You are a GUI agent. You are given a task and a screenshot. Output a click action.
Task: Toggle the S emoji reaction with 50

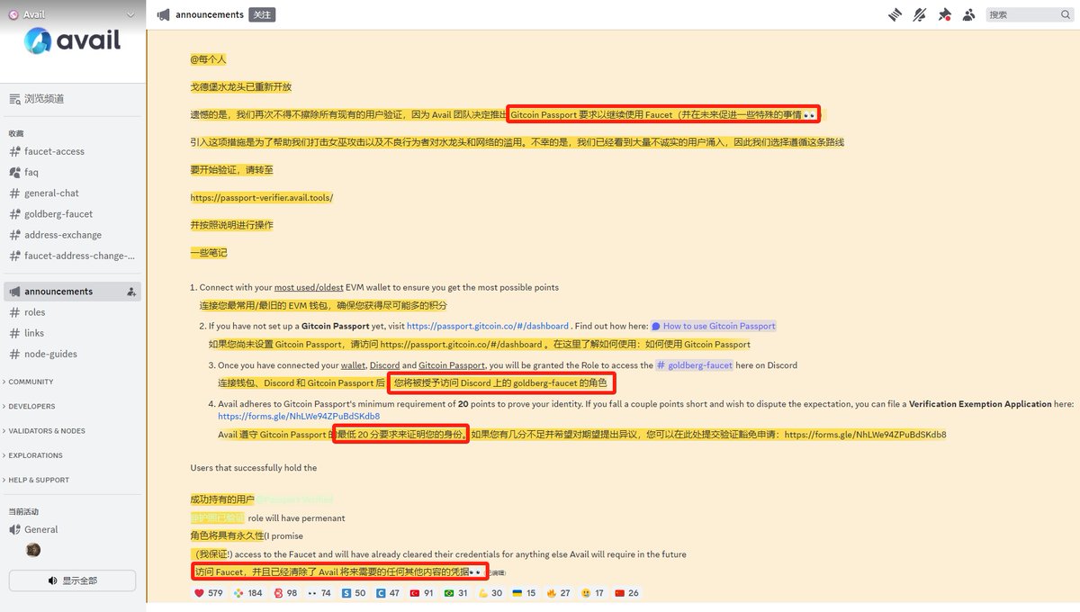(x=355, y=593)
